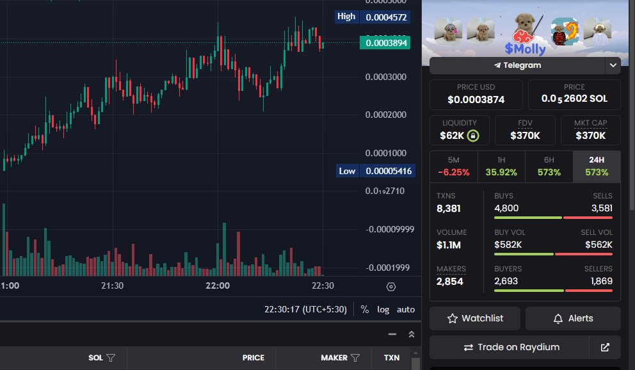
Task: Open the Alerts button
Action: pos(573,319)
